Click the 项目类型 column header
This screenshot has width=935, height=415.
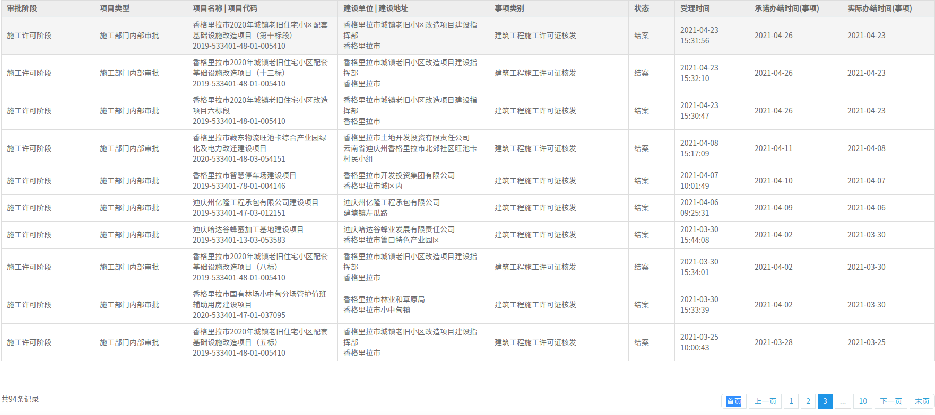(115, 8)
